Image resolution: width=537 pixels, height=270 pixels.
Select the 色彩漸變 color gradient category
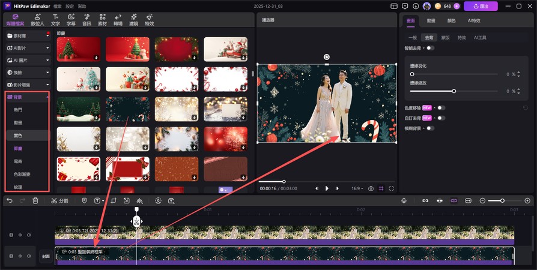pyautogui.click(x=22, y=174)
